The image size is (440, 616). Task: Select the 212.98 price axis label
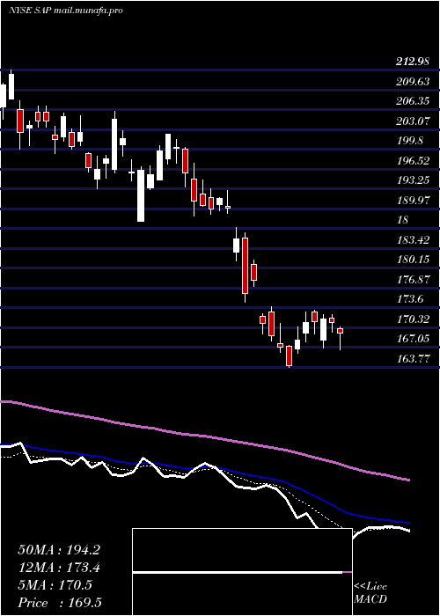click(412, 62)
